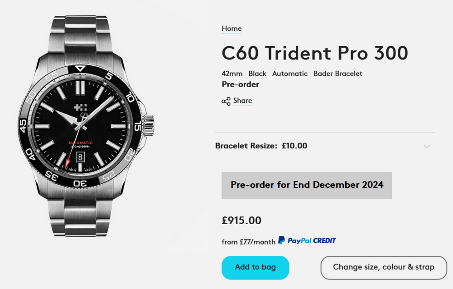Click the £915.00 price
This screenshot has height=289, width=453.
coord(241,220)
